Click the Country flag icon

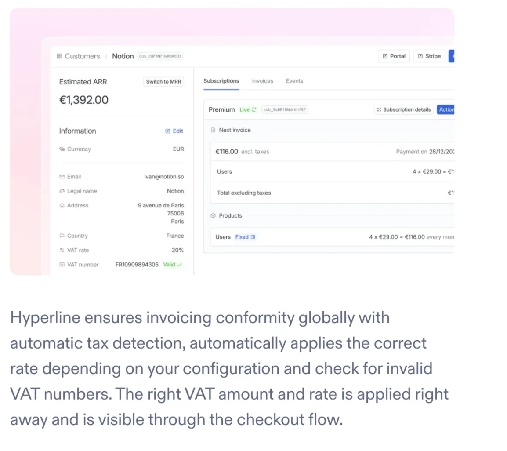[x=62, y=236]
